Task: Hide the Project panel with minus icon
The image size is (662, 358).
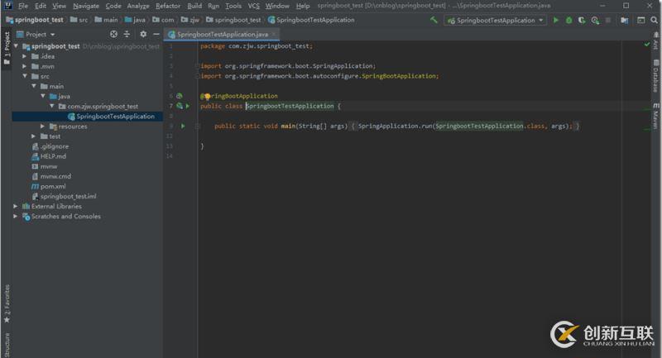Action: pos(156,34)
